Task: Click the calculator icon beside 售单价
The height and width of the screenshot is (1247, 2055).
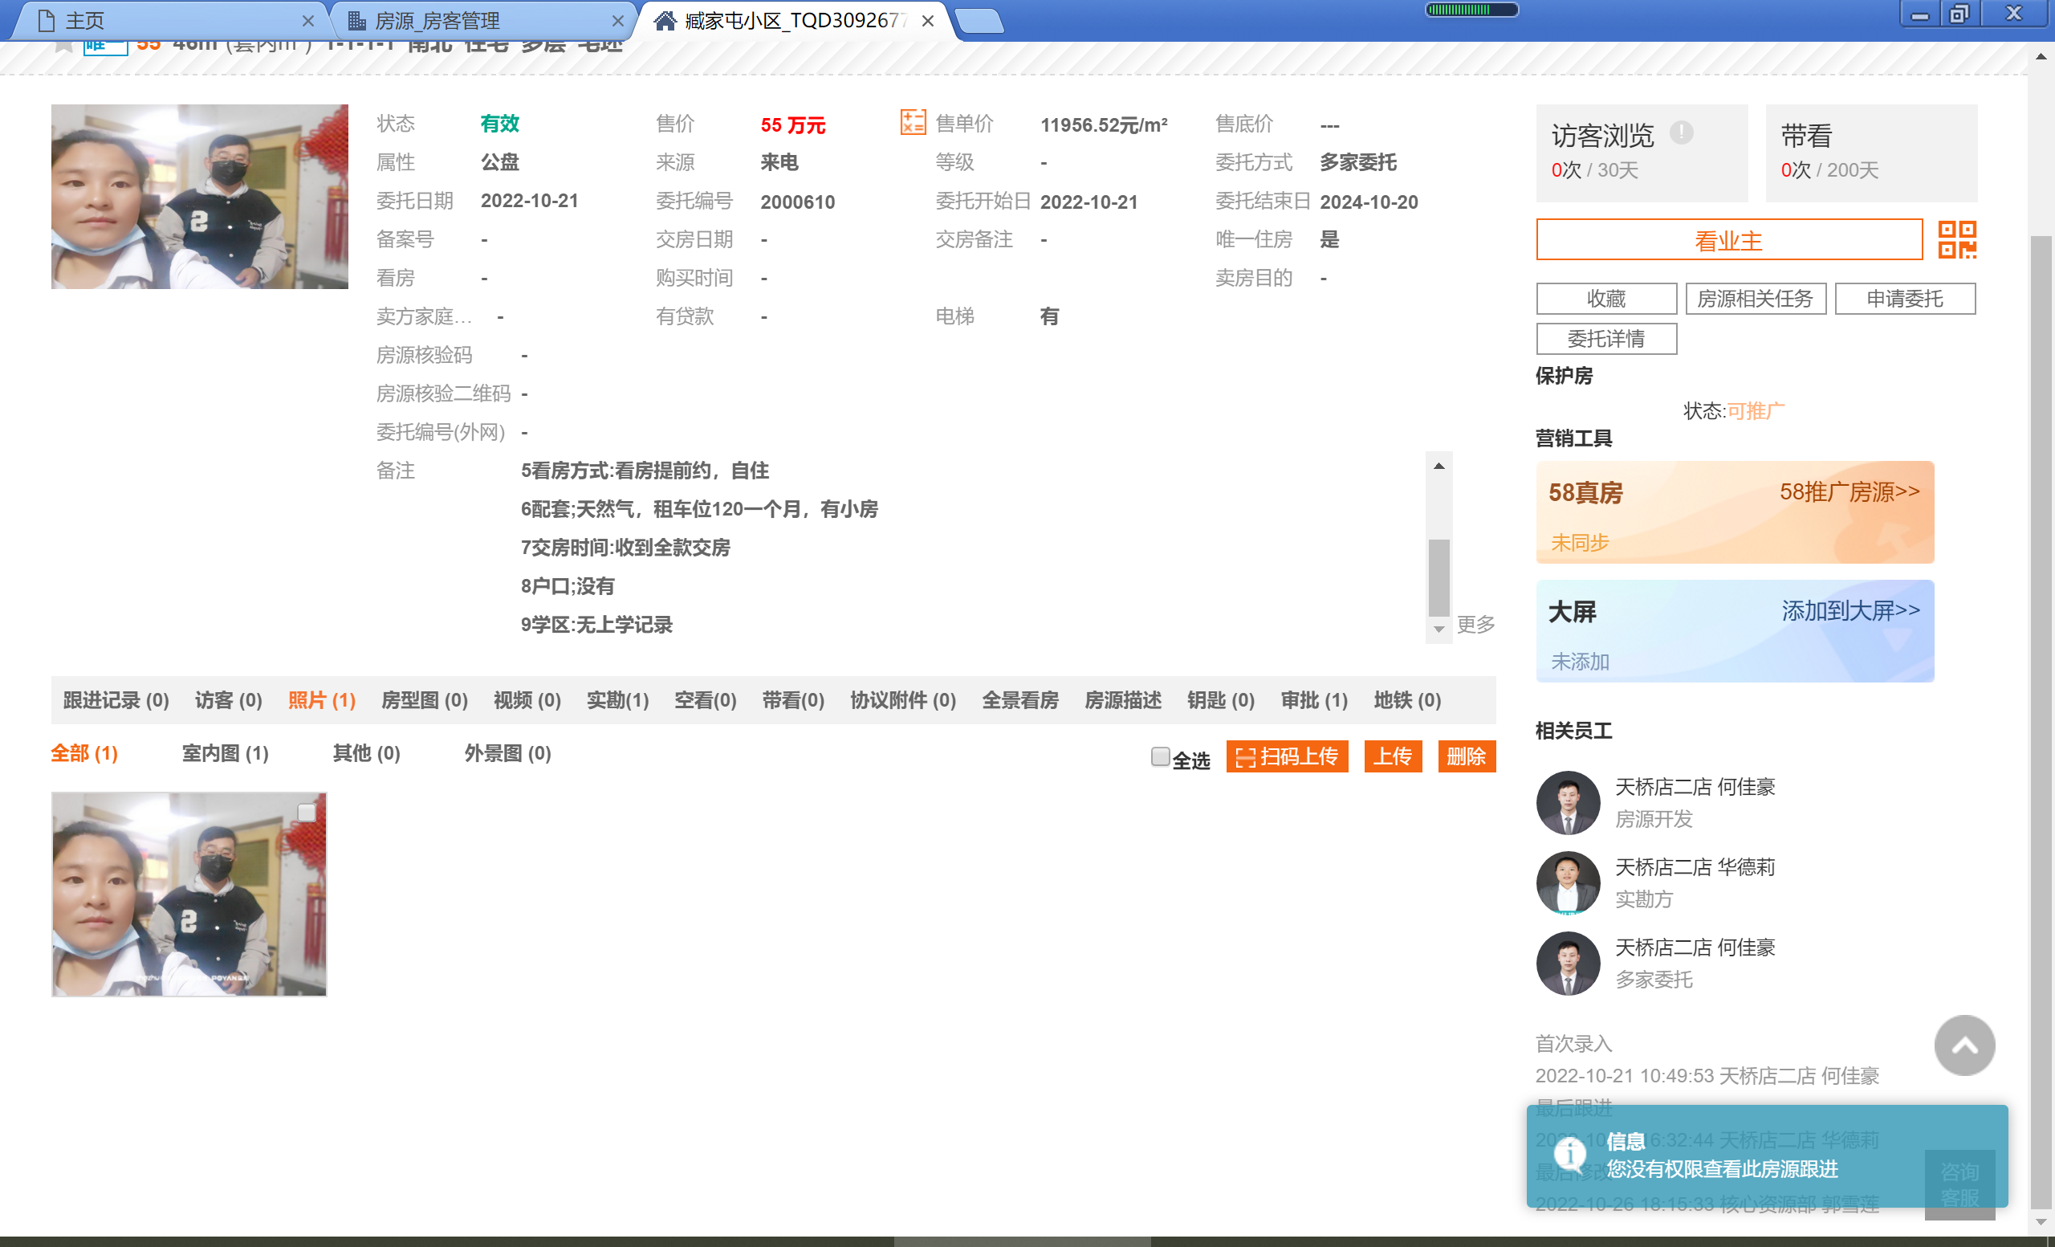Action: pyautogui.click(x=913, y=123)
